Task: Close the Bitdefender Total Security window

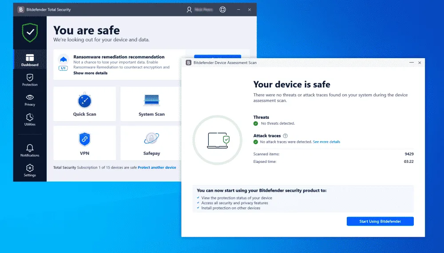Action: [x=250, y=10]
